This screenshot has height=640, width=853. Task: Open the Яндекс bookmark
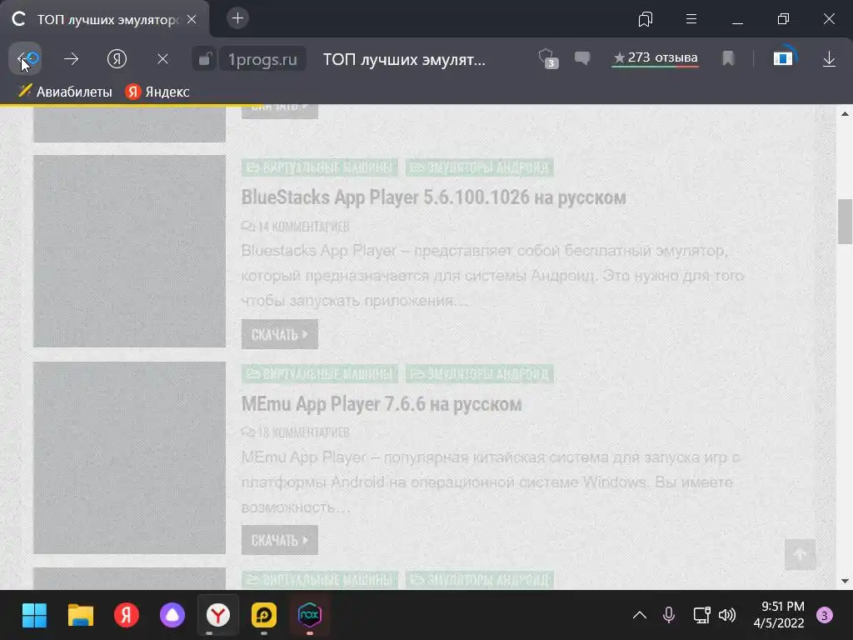[157, 92]
